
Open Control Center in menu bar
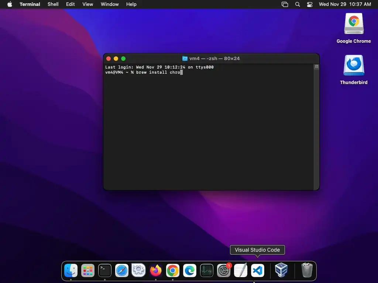[x=310, y=4]
